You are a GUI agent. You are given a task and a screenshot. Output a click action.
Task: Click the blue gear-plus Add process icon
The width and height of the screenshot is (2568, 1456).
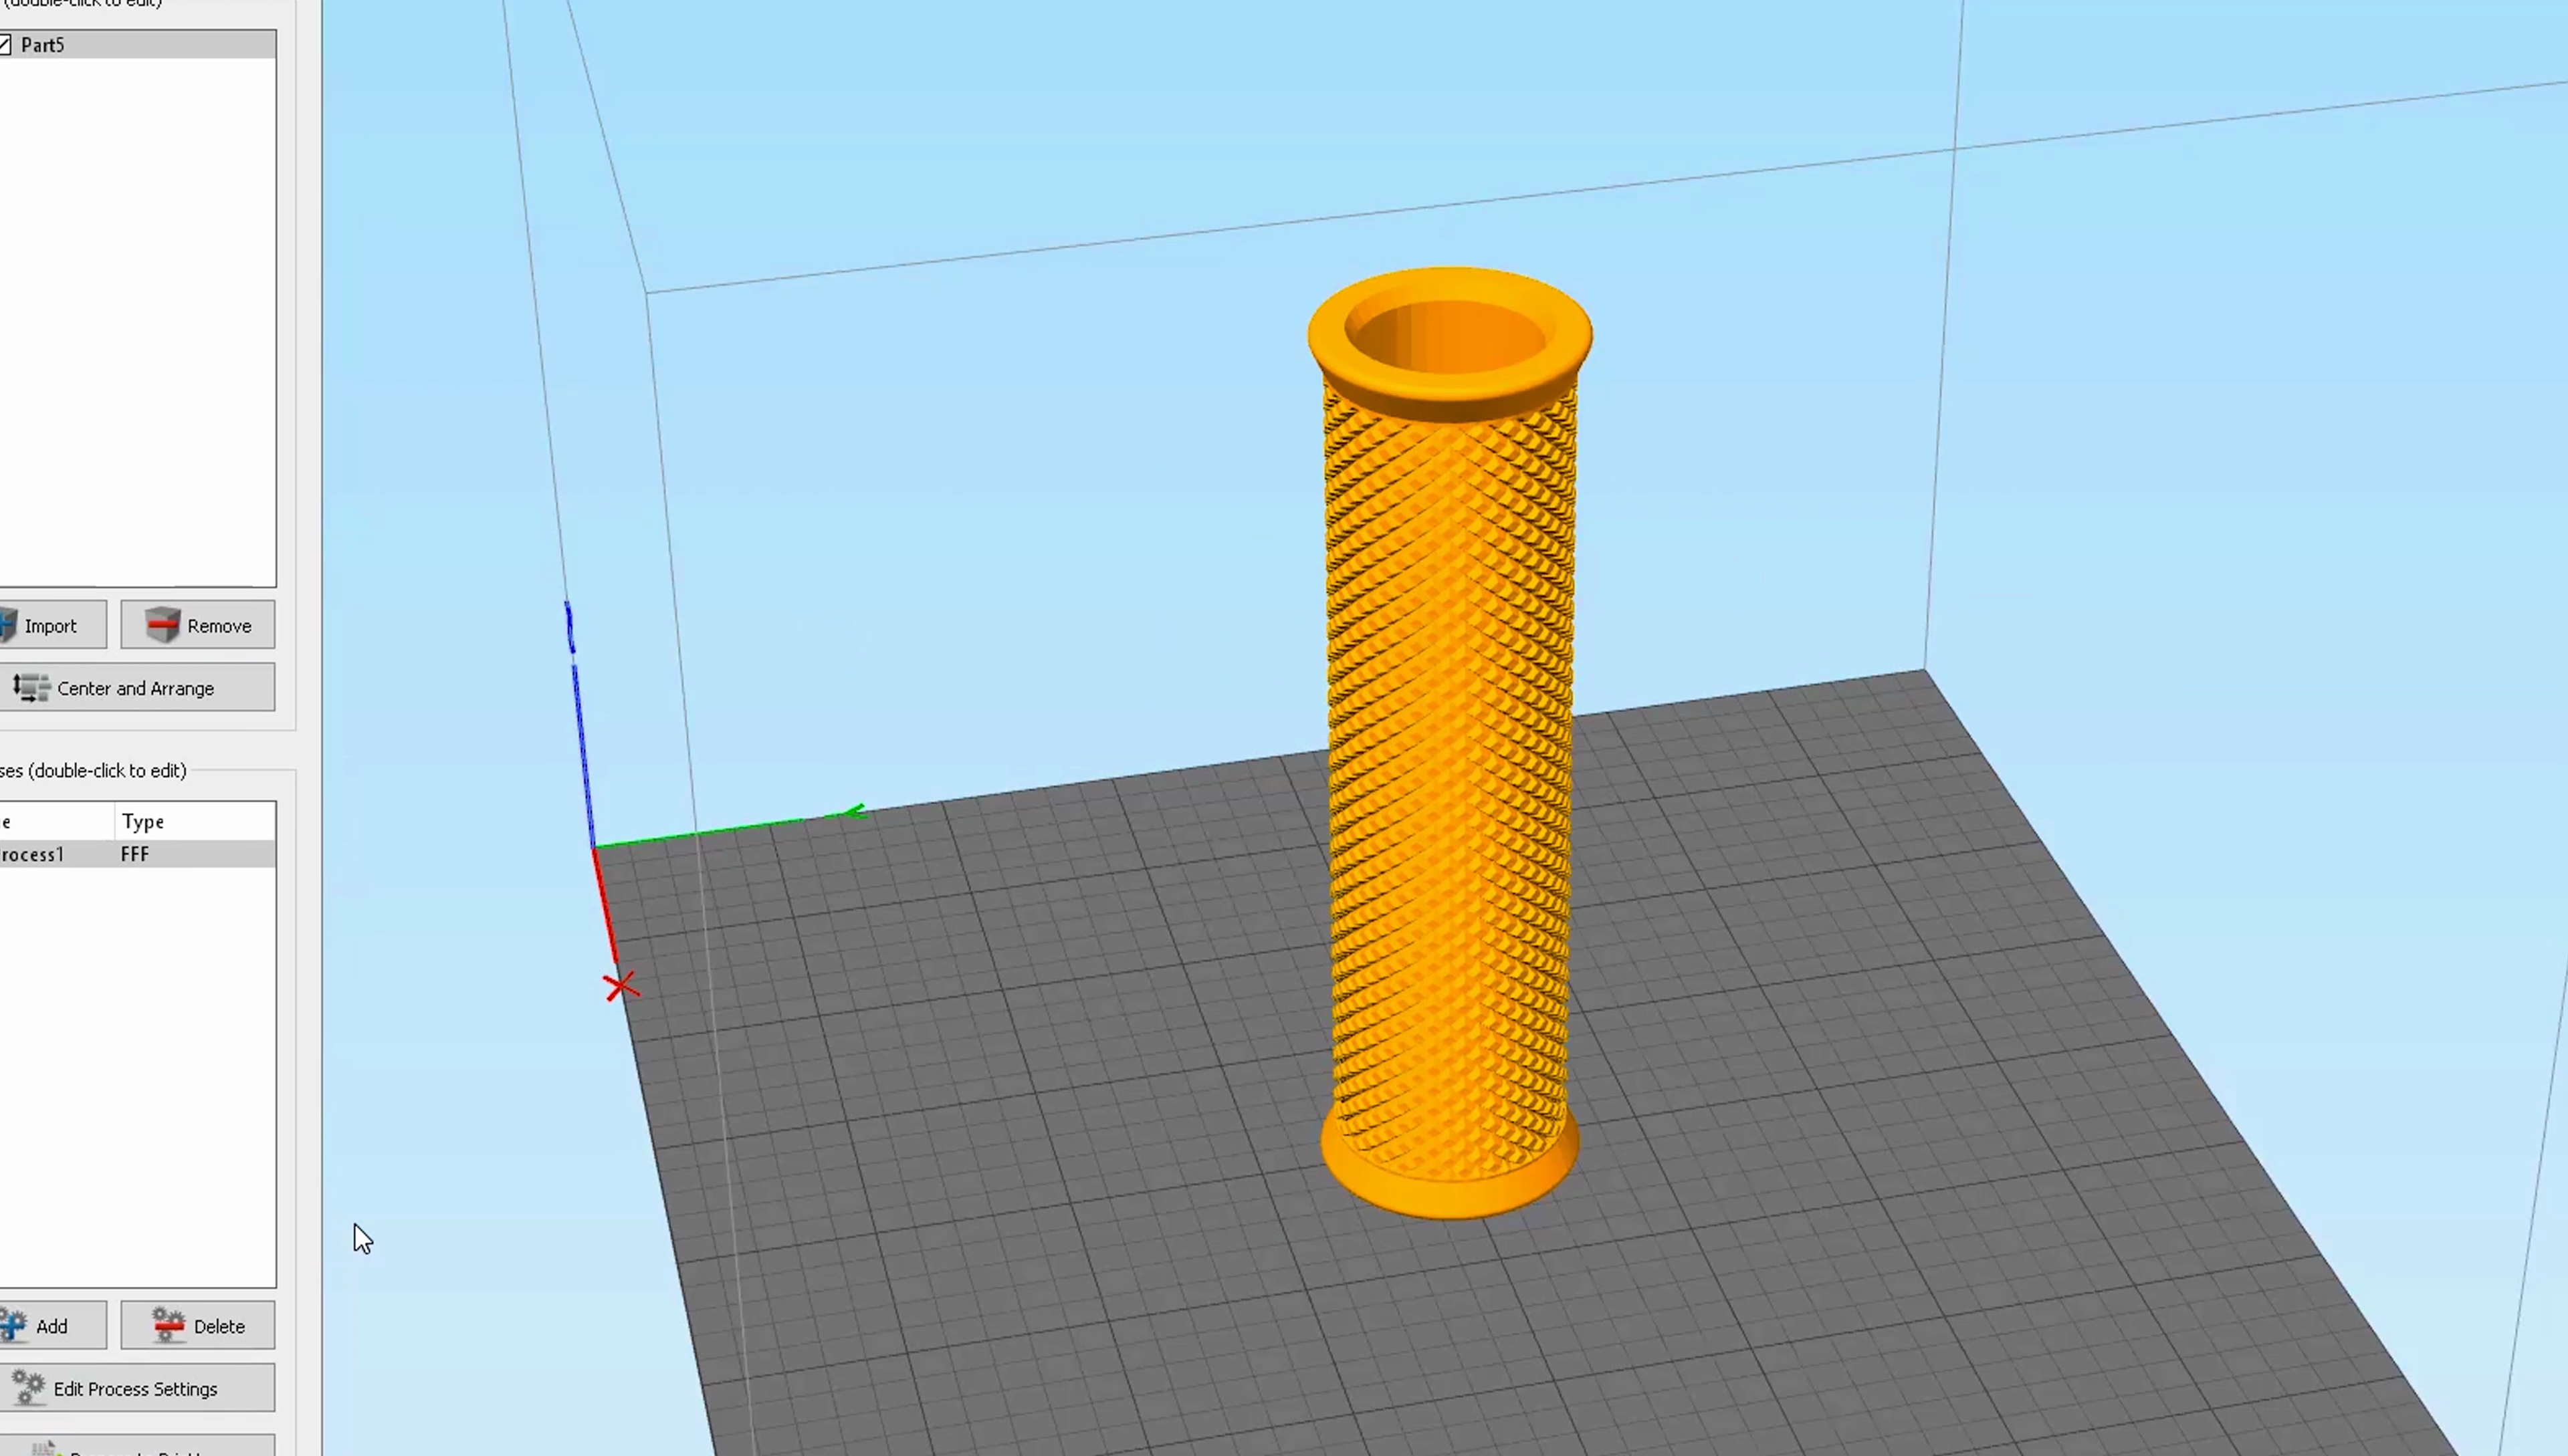point(12,1324)
